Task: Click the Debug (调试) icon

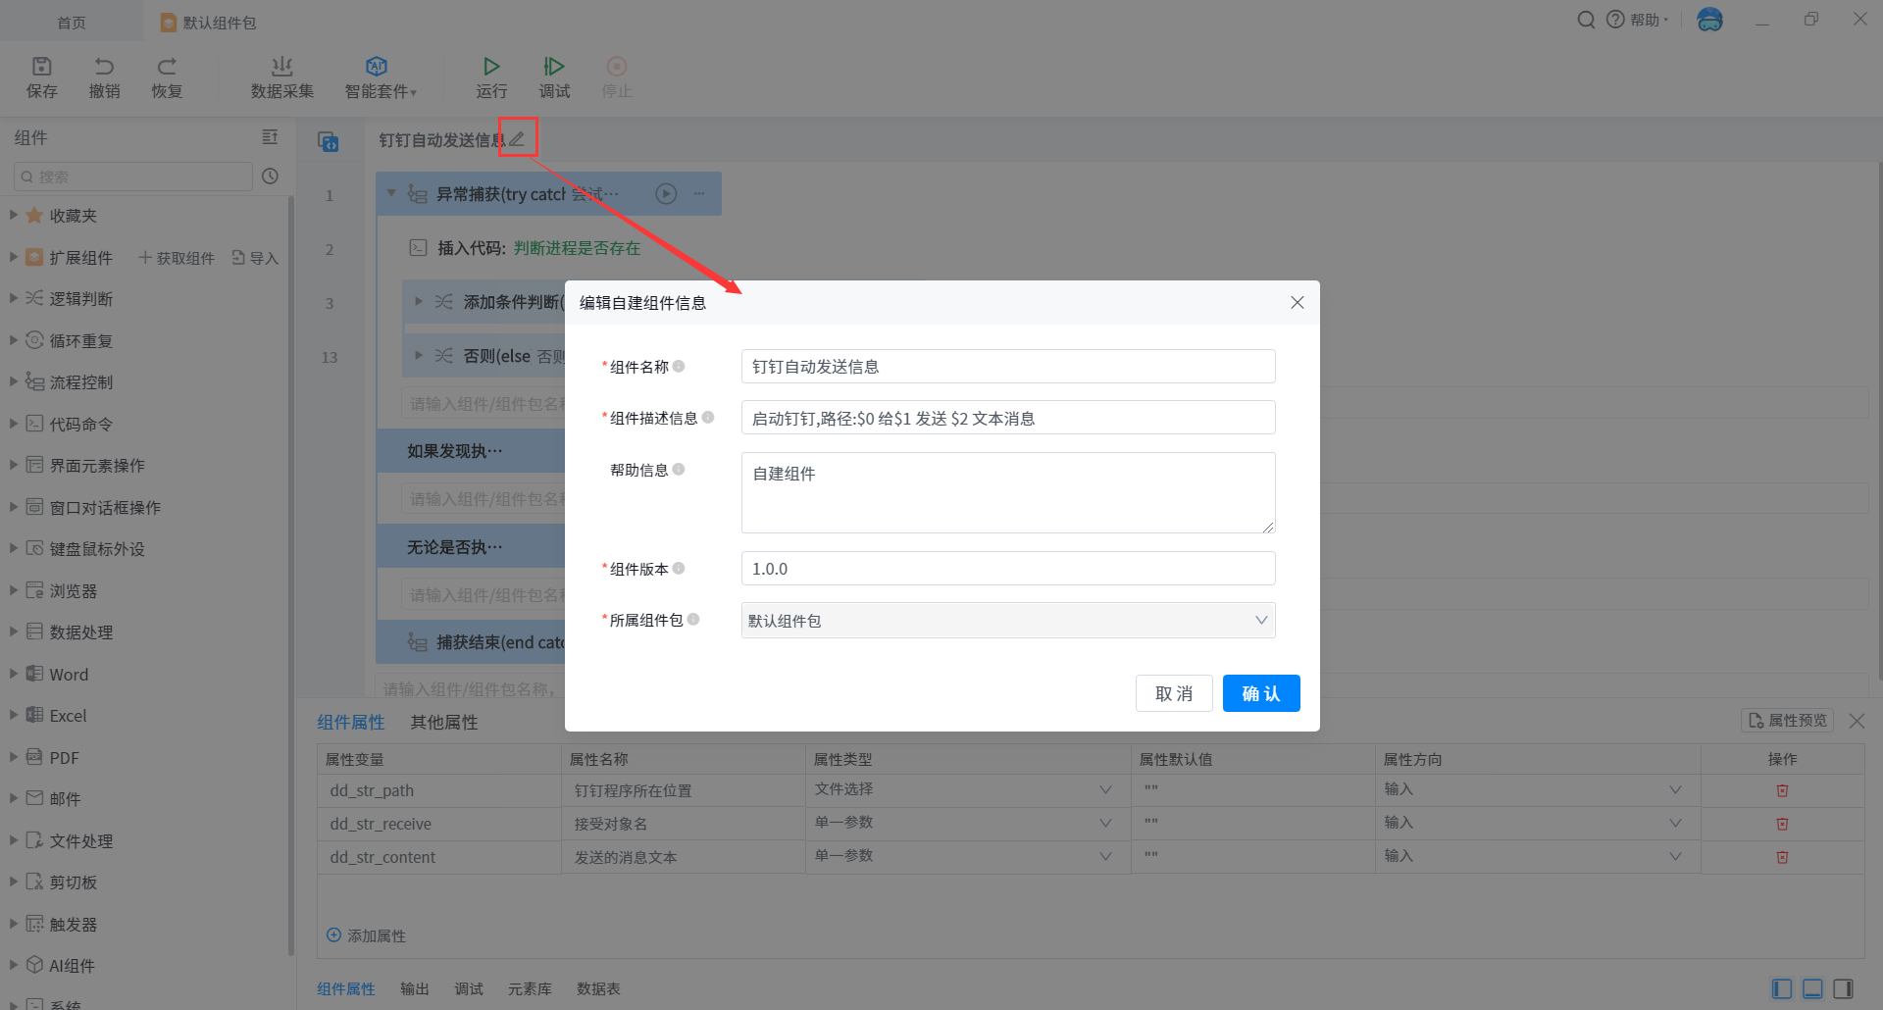Action: tap(554, 67)
